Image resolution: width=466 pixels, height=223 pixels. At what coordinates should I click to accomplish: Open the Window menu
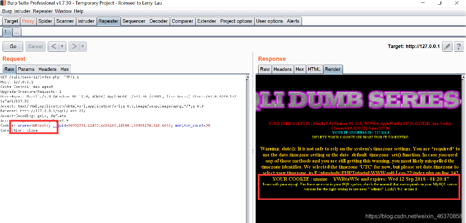(x=63, y=11)
